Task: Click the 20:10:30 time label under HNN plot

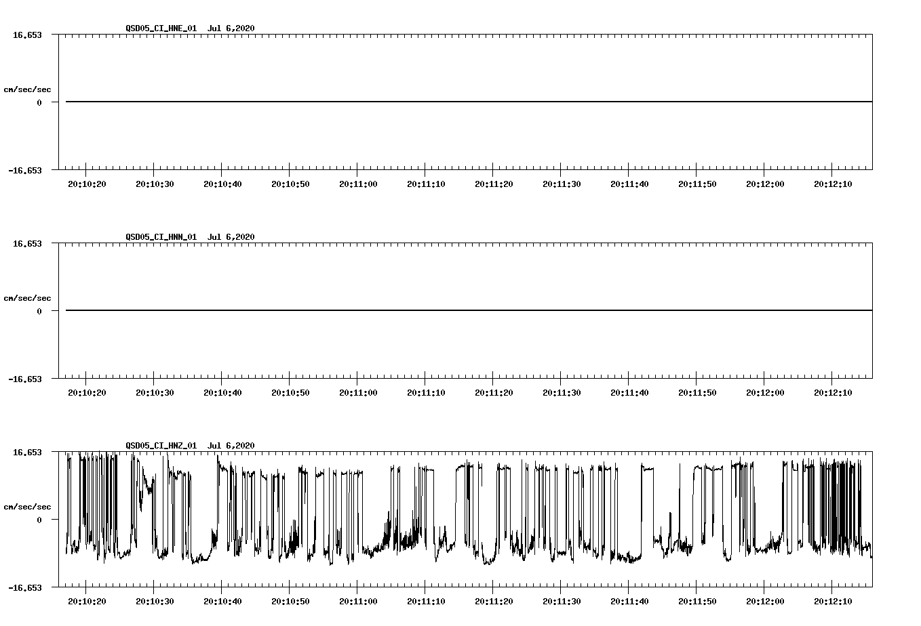Action: [155, 392]
